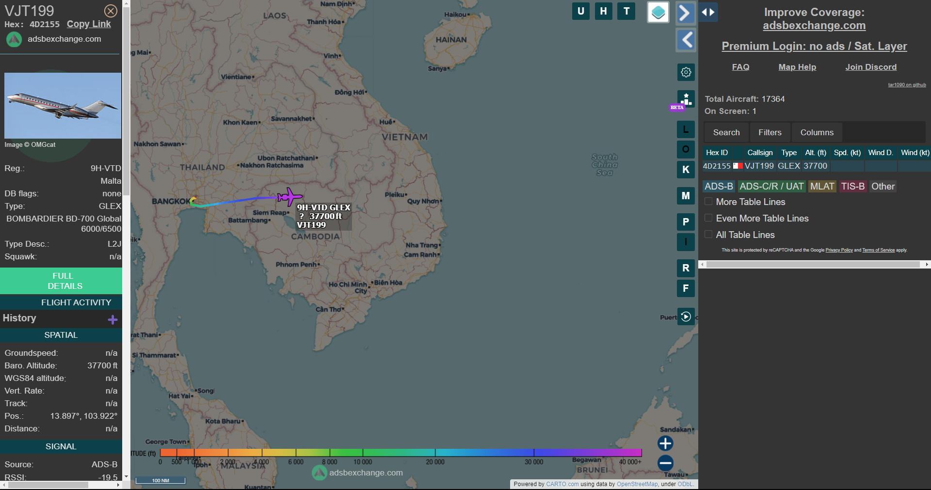This screenshot has width=931, height=490.
Task: Click the info panel scroll down arrow
Action: [126, 477]
